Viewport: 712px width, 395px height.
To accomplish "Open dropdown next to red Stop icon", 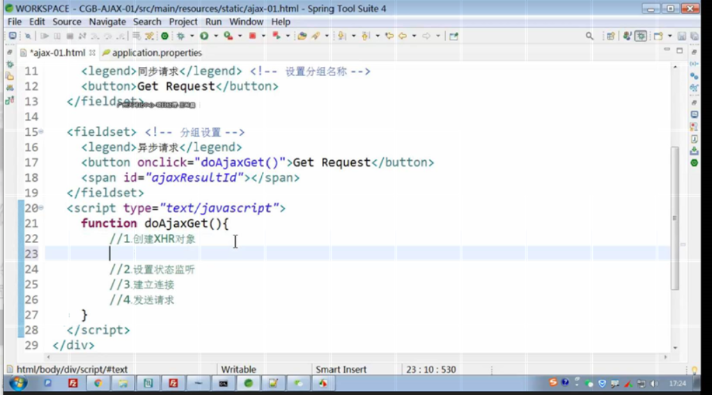I will tap(263, 36).
